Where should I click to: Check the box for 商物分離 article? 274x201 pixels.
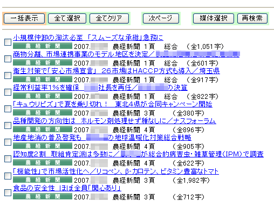(x=8, y=59)
